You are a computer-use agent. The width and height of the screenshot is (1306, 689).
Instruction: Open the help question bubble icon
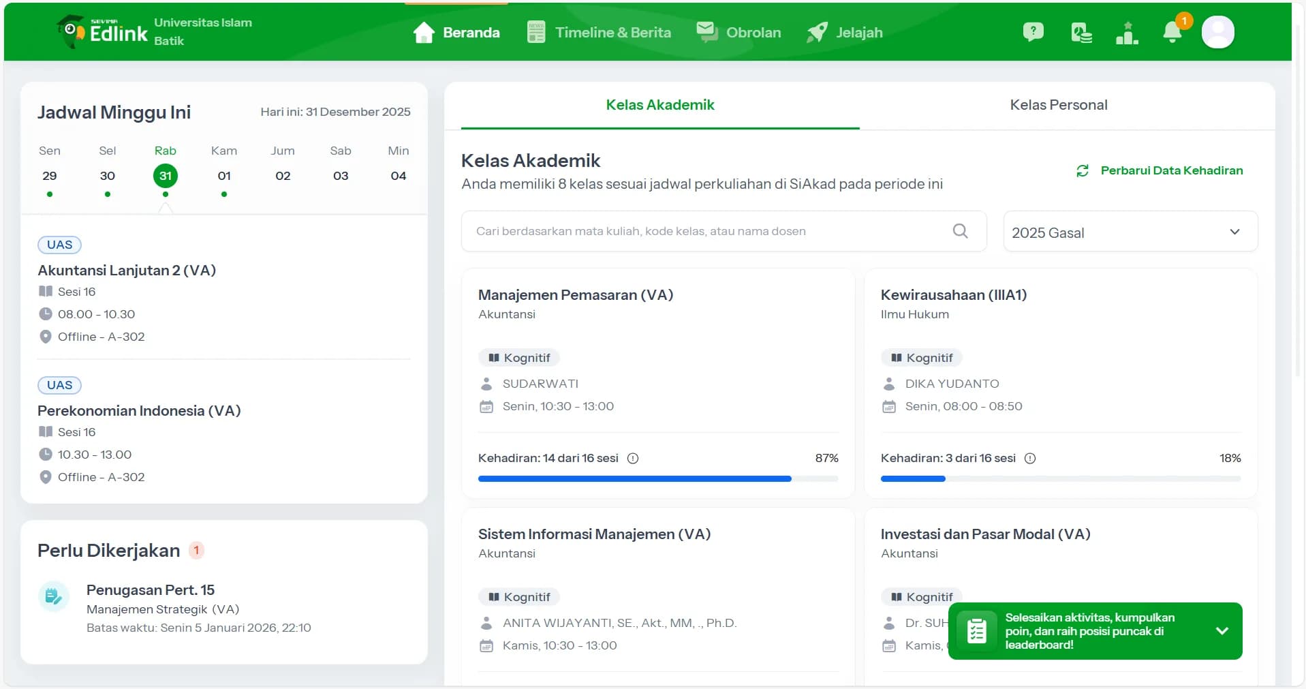tap(1033, 32)
